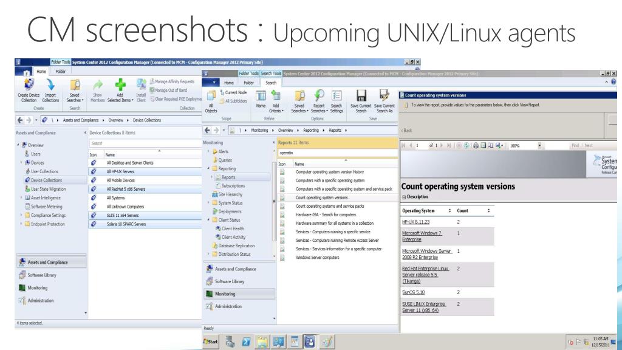Select Solaris 10 SPARC Servers row
This screenshot has height=350, width=622.
click(x=145, y=224)
